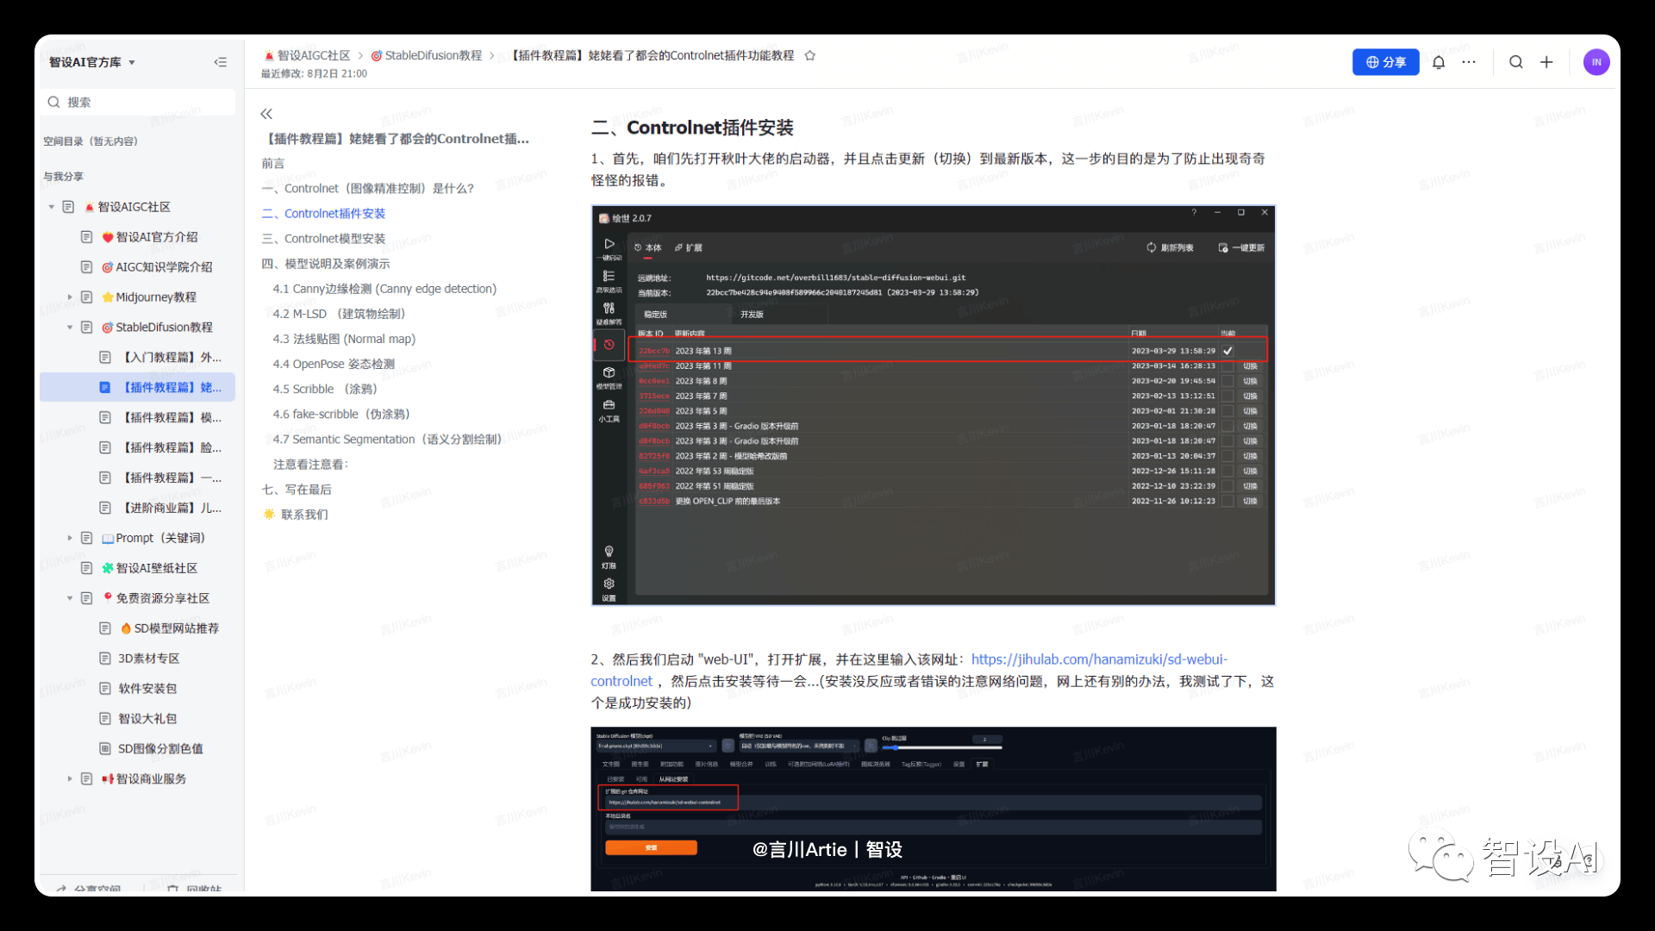Click the notification bell icon
Viewport: 1655px width, 931px height.
click(1439, 62)
